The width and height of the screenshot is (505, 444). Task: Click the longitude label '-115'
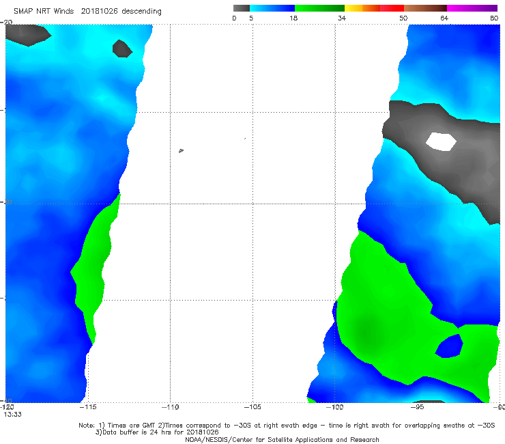(88, 407)
